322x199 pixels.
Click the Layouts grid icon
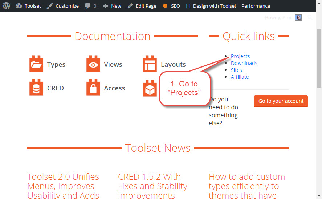click(150, 64)
